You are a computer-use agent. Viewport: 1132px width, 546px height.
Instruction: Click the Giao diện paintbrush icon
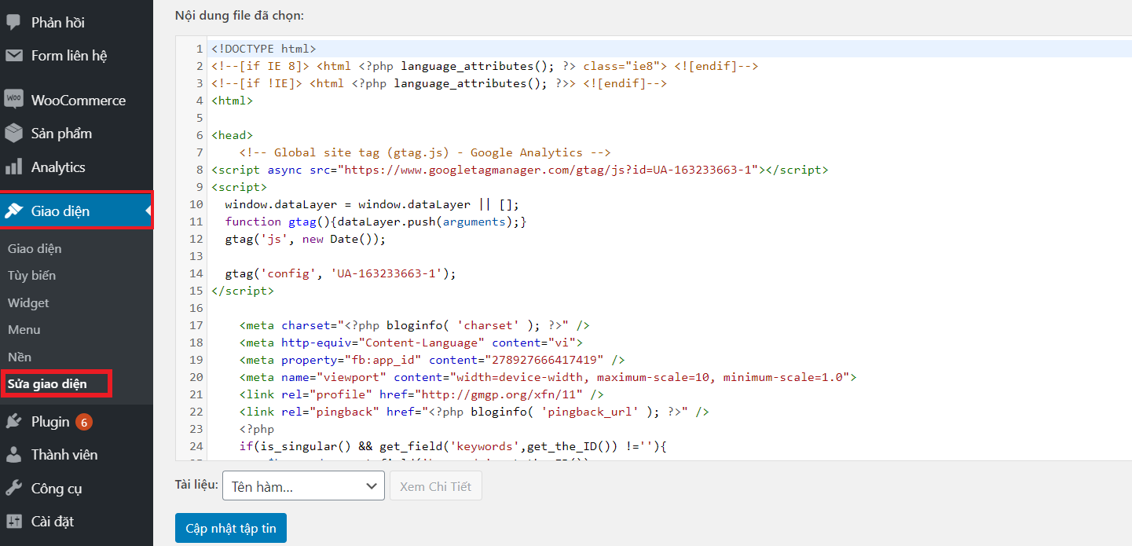point(15,210)
